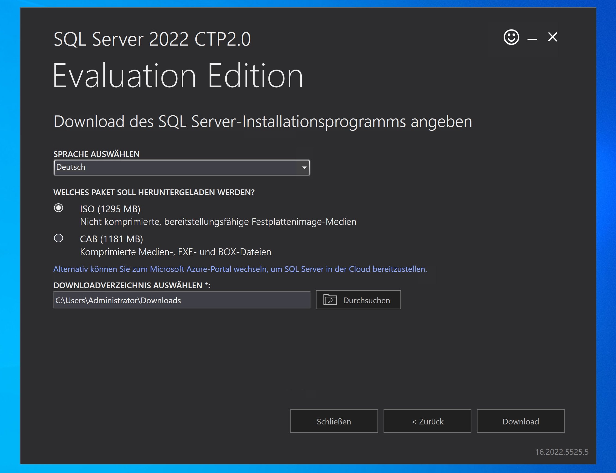Click the < Zurück button
616x473 pixels.
427,421
